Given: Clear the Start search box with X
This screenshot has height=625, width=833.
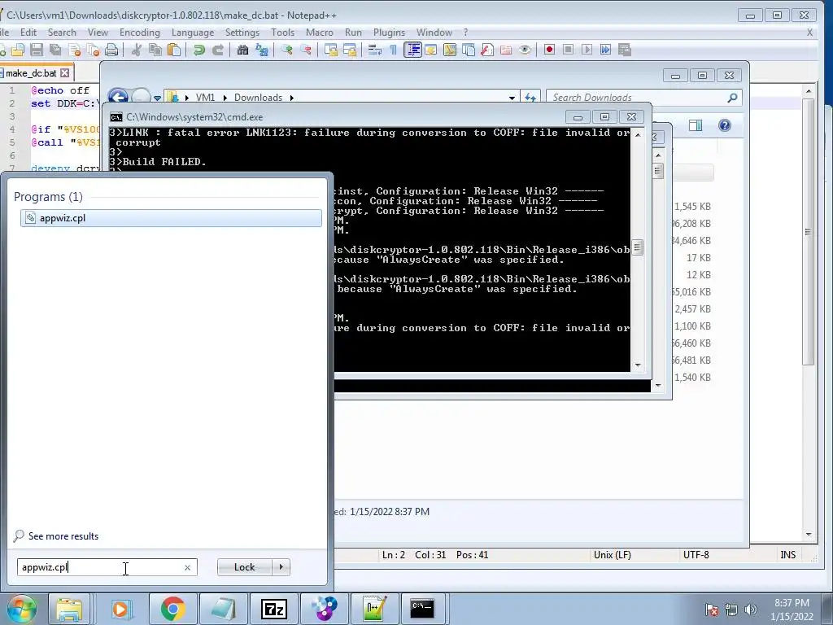Looking at the screenshot, I should (188, 567).
